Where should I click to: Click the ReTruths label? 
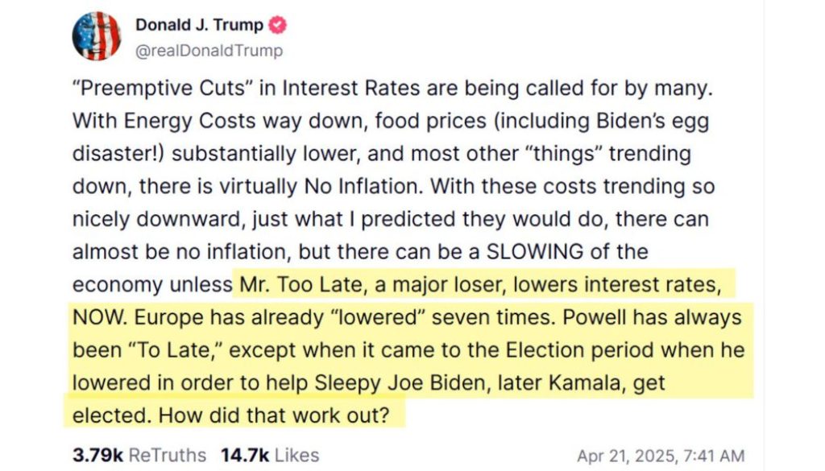[168, 455]
